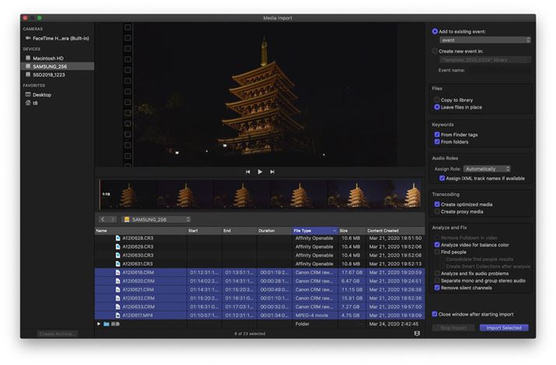Viewport: 556px width, 365px height.
Task: Toggle Close window after starting import
Action: tap(435, 314)
